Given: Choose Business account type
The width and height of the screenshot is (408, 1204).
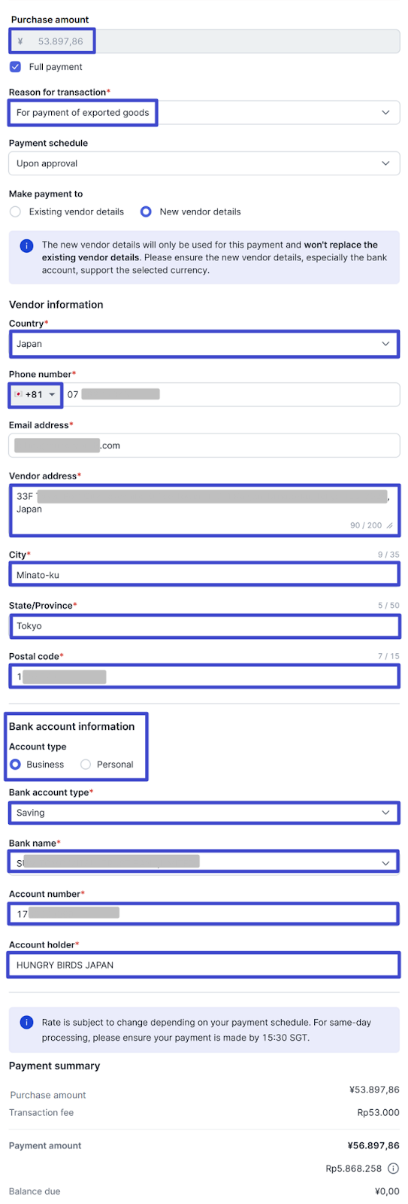Looking at the screenshot, I should [x=15, y=765].
